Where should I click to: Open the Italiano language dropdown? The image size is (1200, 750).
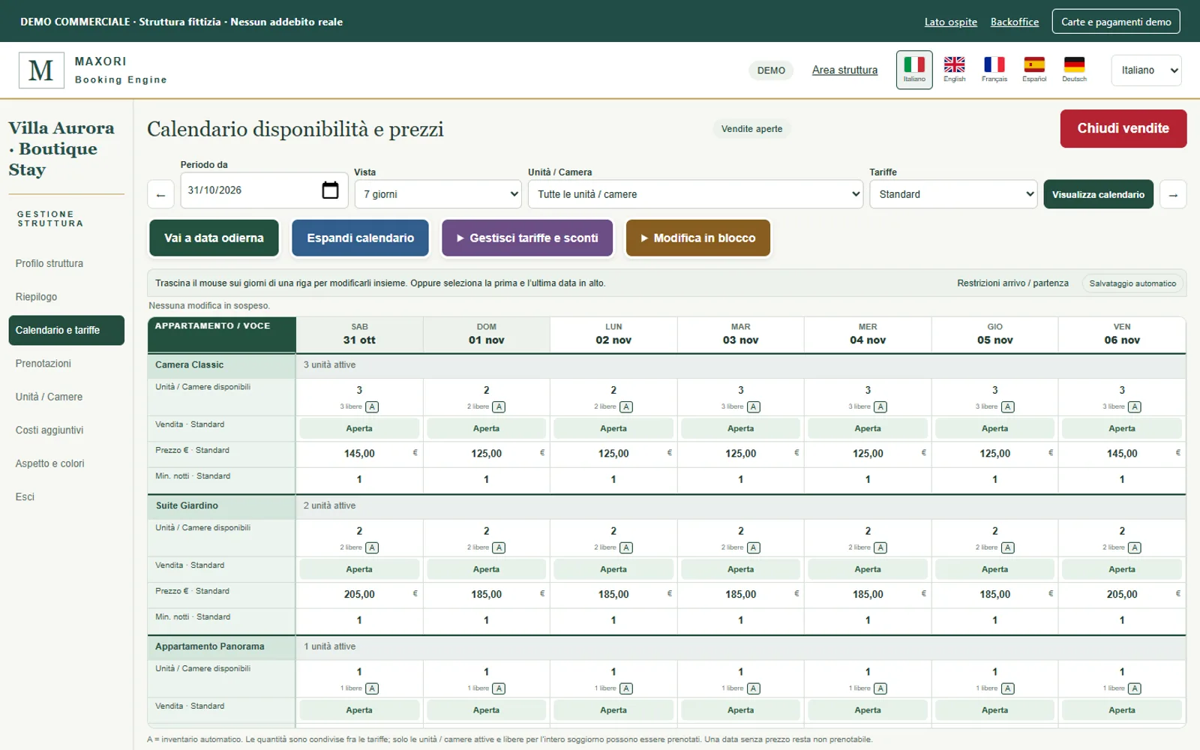[x=1146, y=70]
